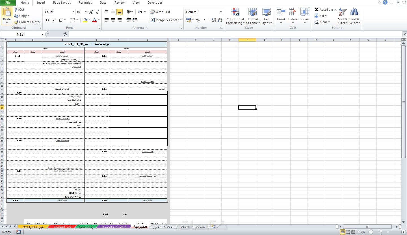Click the Insert cells icon

pyautogui.click(x=281, y=12)
